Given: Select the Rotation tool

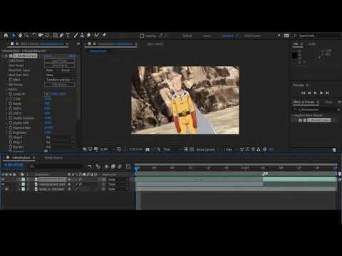Looking at the screenshot, I should click(x=34, y=36).
